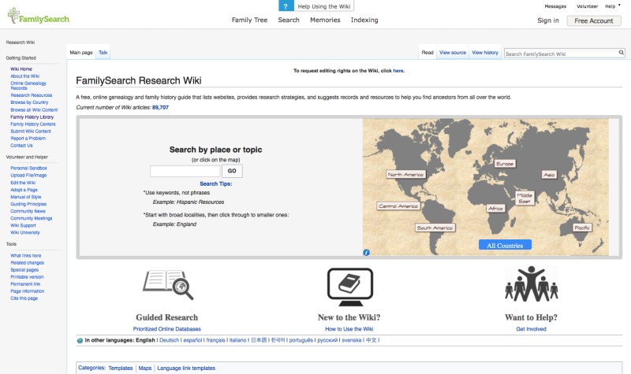The width and height of the screenshot is (631, 374).
Task: Focus the Search FamilySearch Wiki field
Action: tap(562, 54)
